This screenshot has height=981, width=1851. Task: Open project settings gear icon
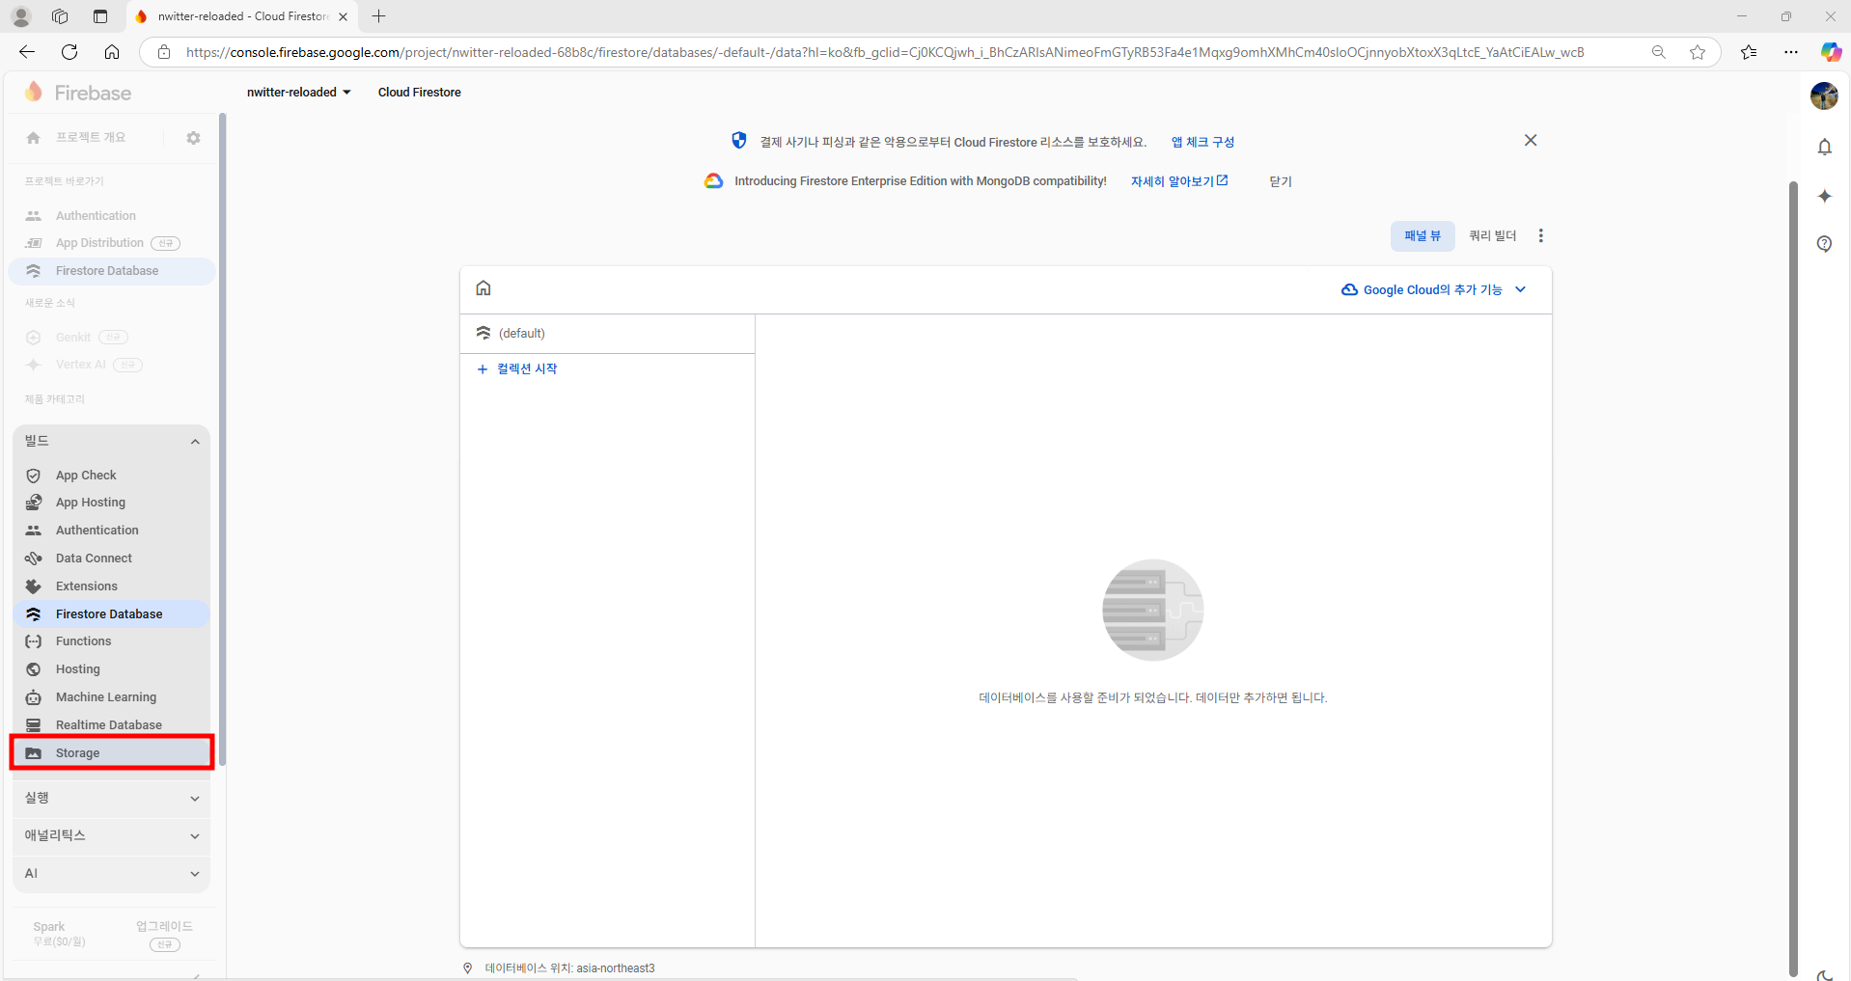pyautogui.click(x=193, y=138)
